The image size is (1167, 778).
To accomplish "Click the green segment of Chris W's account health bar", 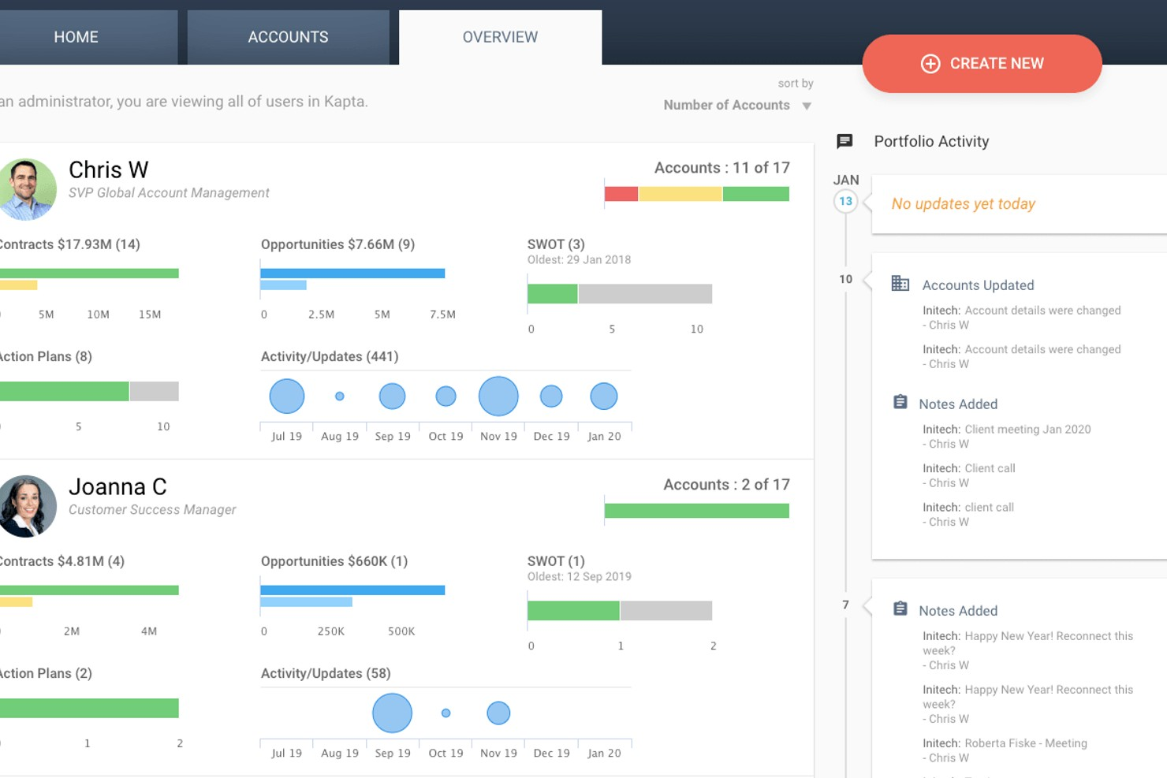I will click(x=755, y=193).
